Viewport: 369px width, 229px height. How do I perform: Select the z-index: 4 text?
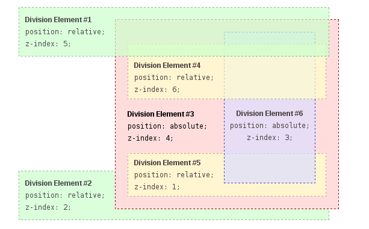pos(150,138)
